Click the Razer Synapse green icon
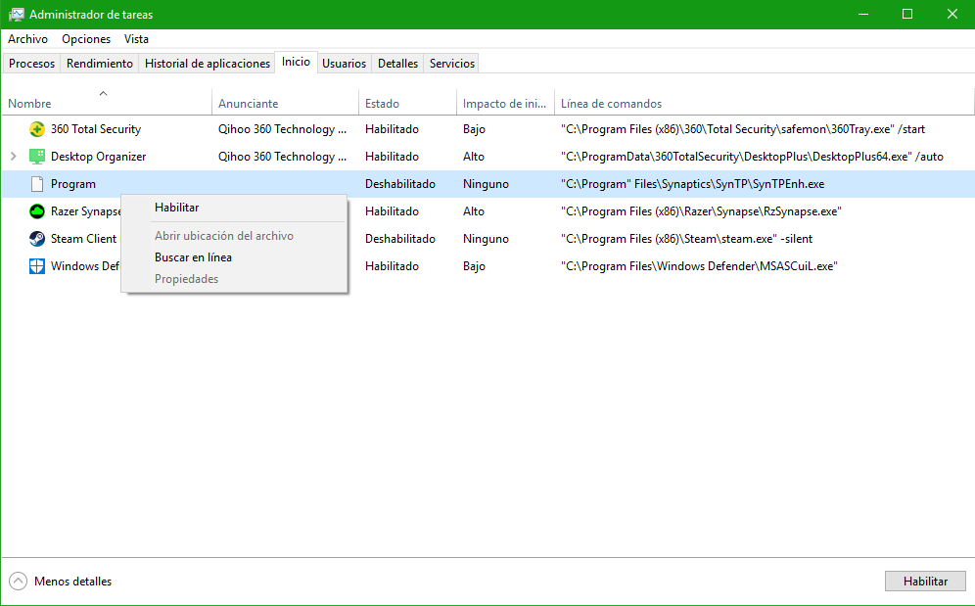 (x=37, y=211)
